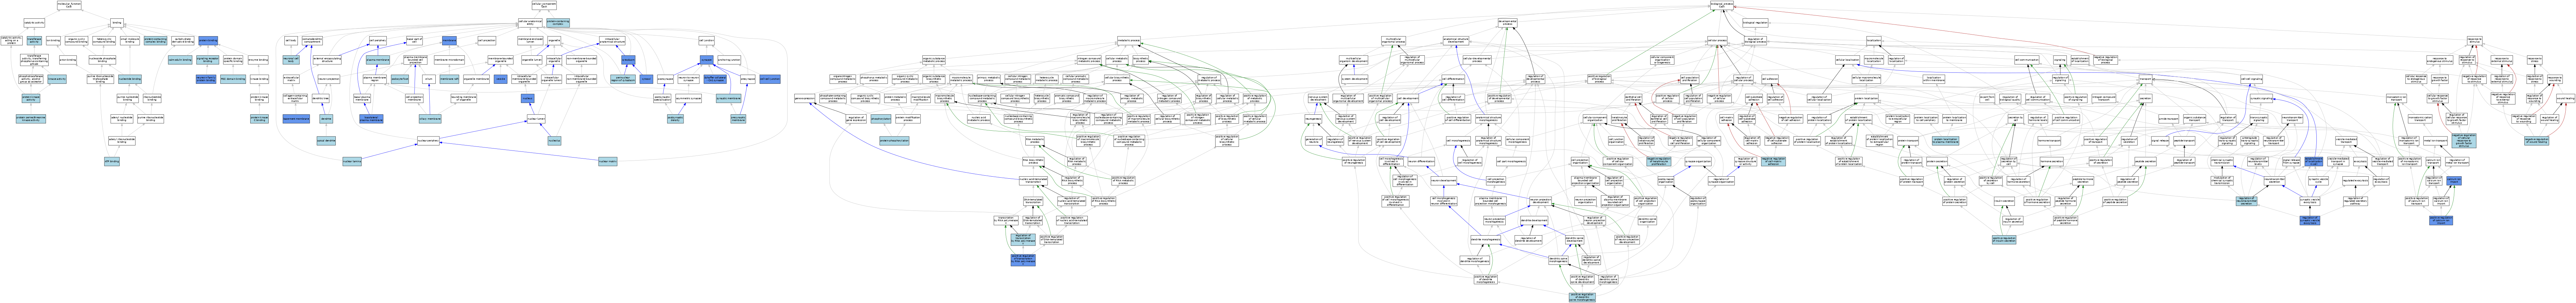This screenshot has width=2576, height=303.
Task: Select the 'PDZ domain binding' node
Action: pos(233,79)
